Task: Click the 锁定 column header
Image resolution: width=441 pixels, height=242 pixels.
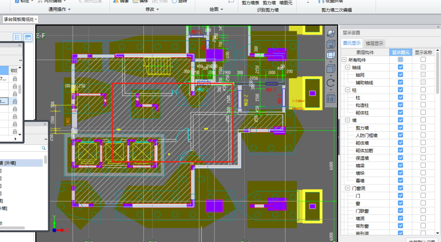Action: [x=14, y=70]
